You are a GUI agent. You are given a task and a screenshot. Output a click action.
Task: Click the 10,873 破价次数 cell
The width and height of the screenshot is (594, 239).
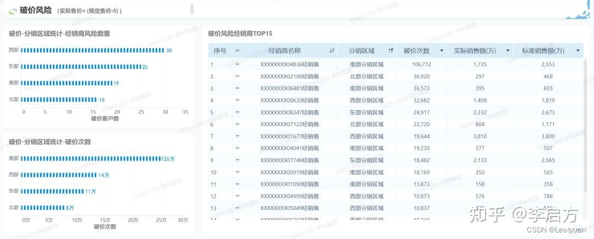click(423, 196)
